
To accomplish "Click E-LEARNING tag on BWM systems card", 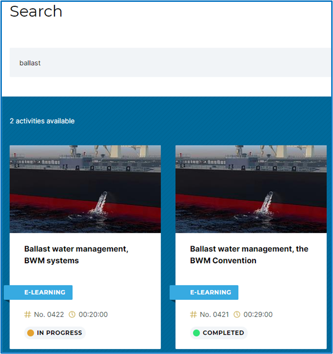I will (x=38, y=293).
